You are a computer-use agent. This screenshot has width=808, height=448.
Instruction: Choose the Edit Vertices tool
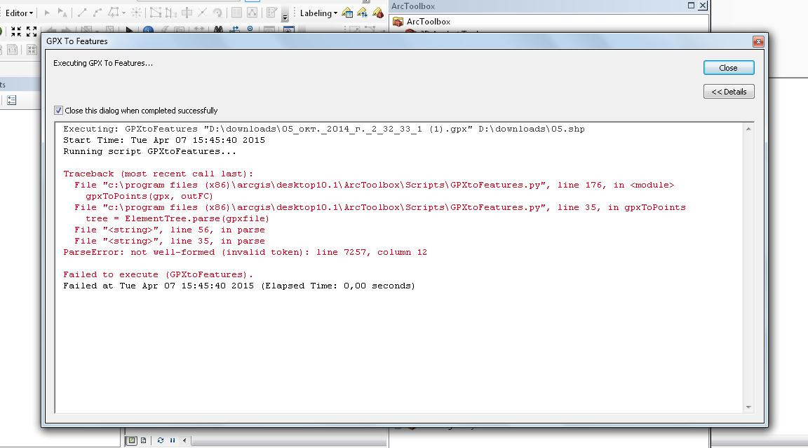coord(155,13)
